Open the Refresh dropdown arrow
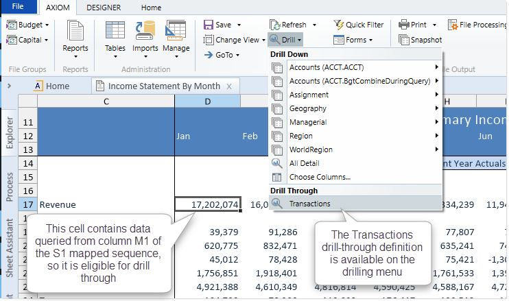Image resolution: width=509 pixels, height=301 pixels. click(314, 25)
